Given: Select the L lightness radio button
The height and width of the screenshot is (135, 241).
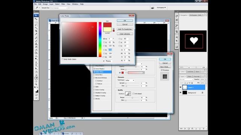Looking at the screenshot, I should [119, 39].
